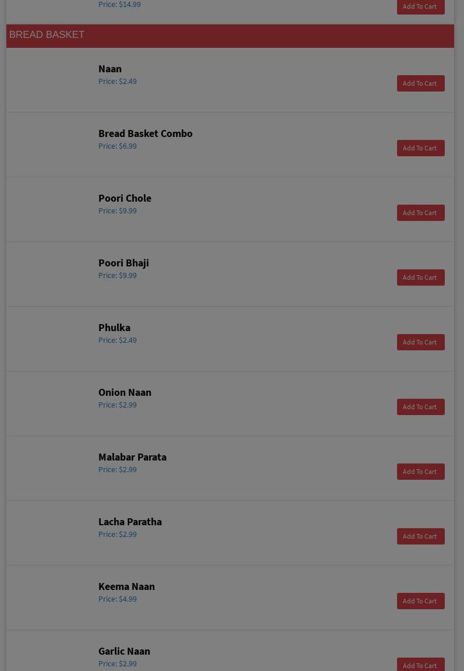
Task: Select the Naan item title
Action: 110,69
